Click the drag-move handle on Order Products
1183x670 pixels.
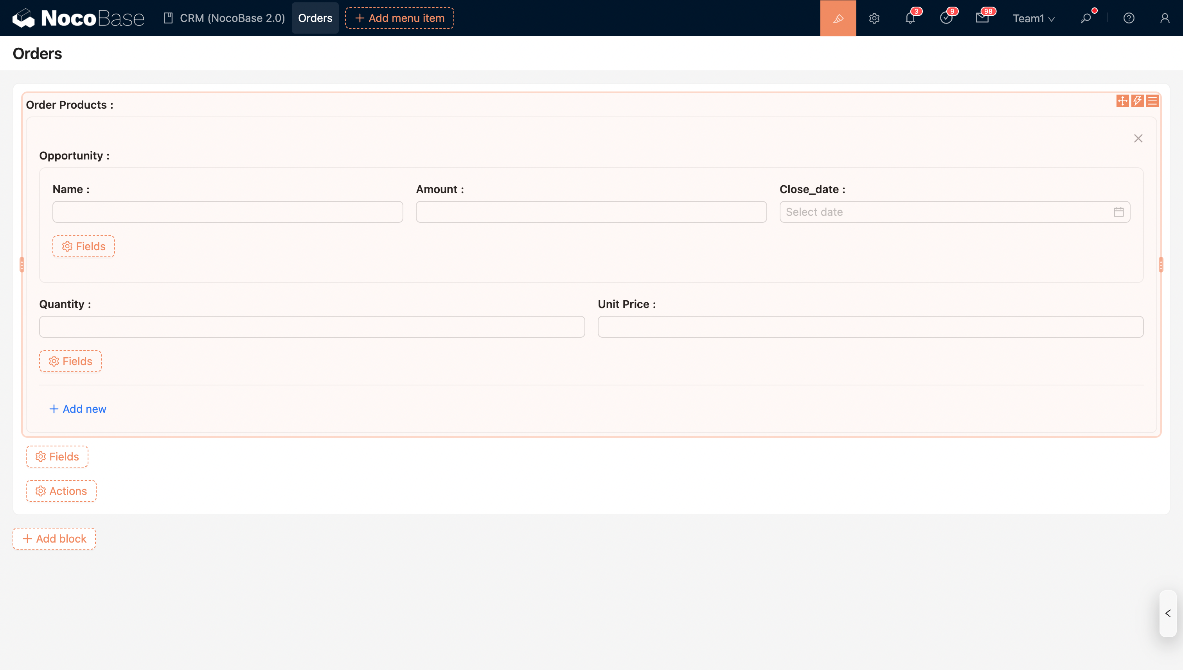point(1122,101)
